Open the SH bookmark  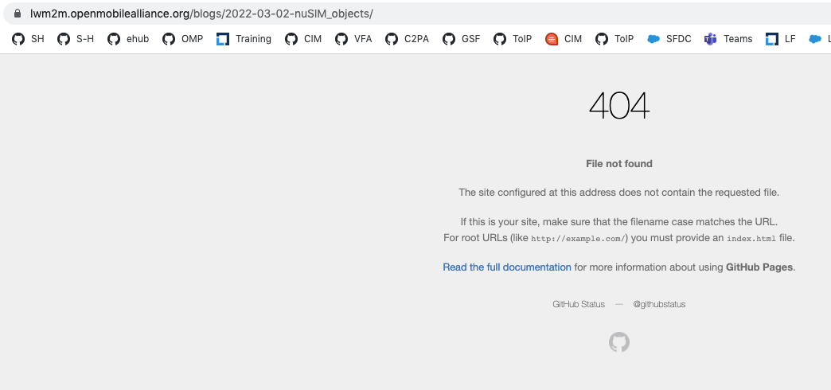[29, 39]
